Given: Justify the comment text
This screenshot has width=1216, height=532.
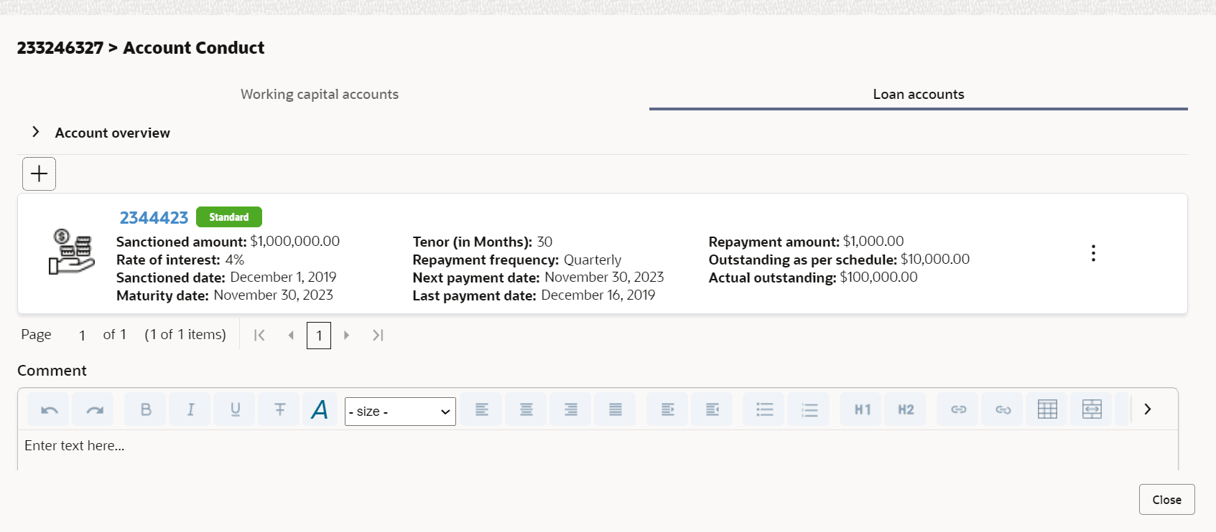Looking at the screenshot, I should pos(616,409).
